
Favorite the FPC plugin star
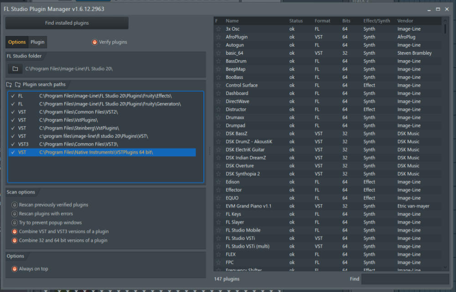(x=218, y=262)
